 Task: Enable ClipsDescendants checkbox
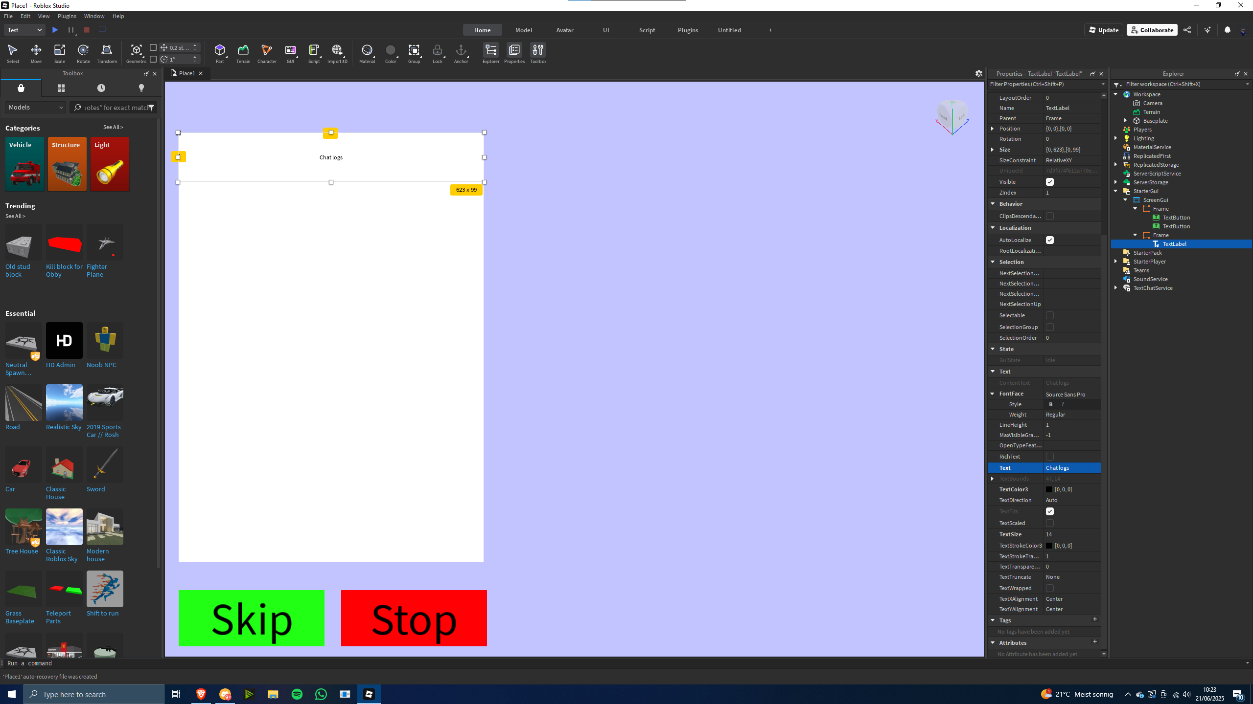(x=1050, y=216)
